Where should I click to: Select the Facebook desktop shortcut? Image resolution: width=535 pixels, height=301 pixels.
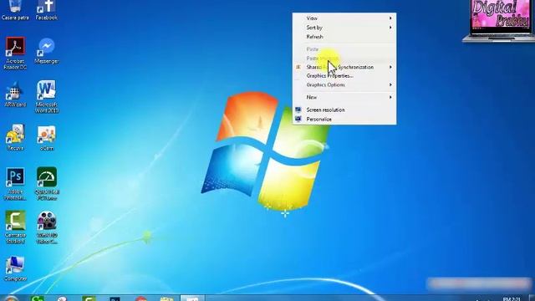[x=47, y=10]
